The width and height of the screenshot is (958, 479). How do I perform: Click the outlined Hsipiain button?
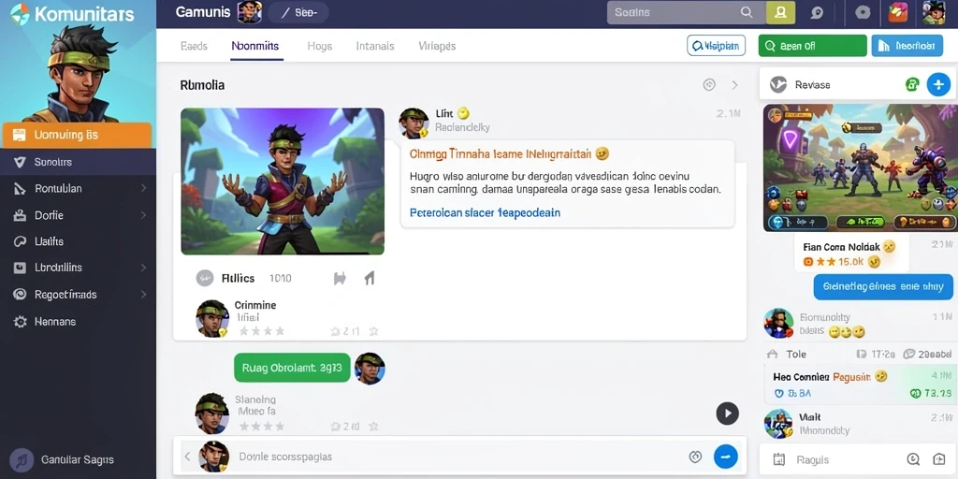coord(716,45)
